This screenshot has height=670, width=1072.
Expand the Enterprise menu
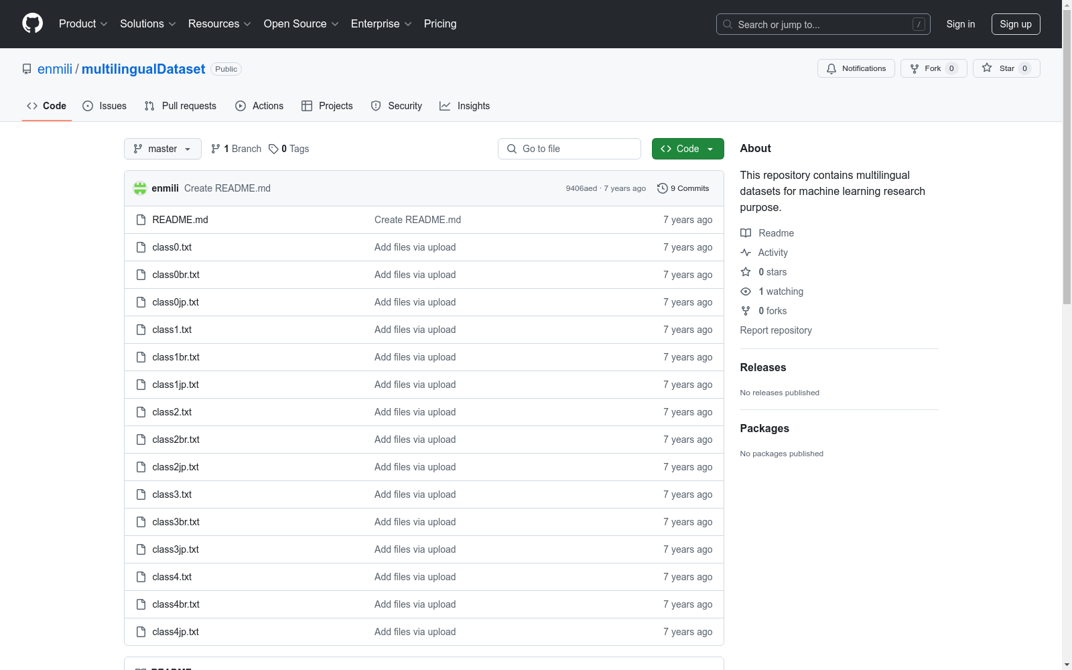click(381, 23)
